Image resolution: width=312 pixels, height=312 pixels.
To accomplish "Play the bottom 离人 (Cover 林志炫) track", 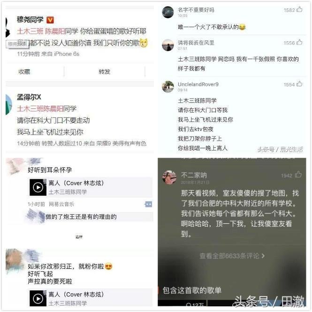I will coord(38,298).
